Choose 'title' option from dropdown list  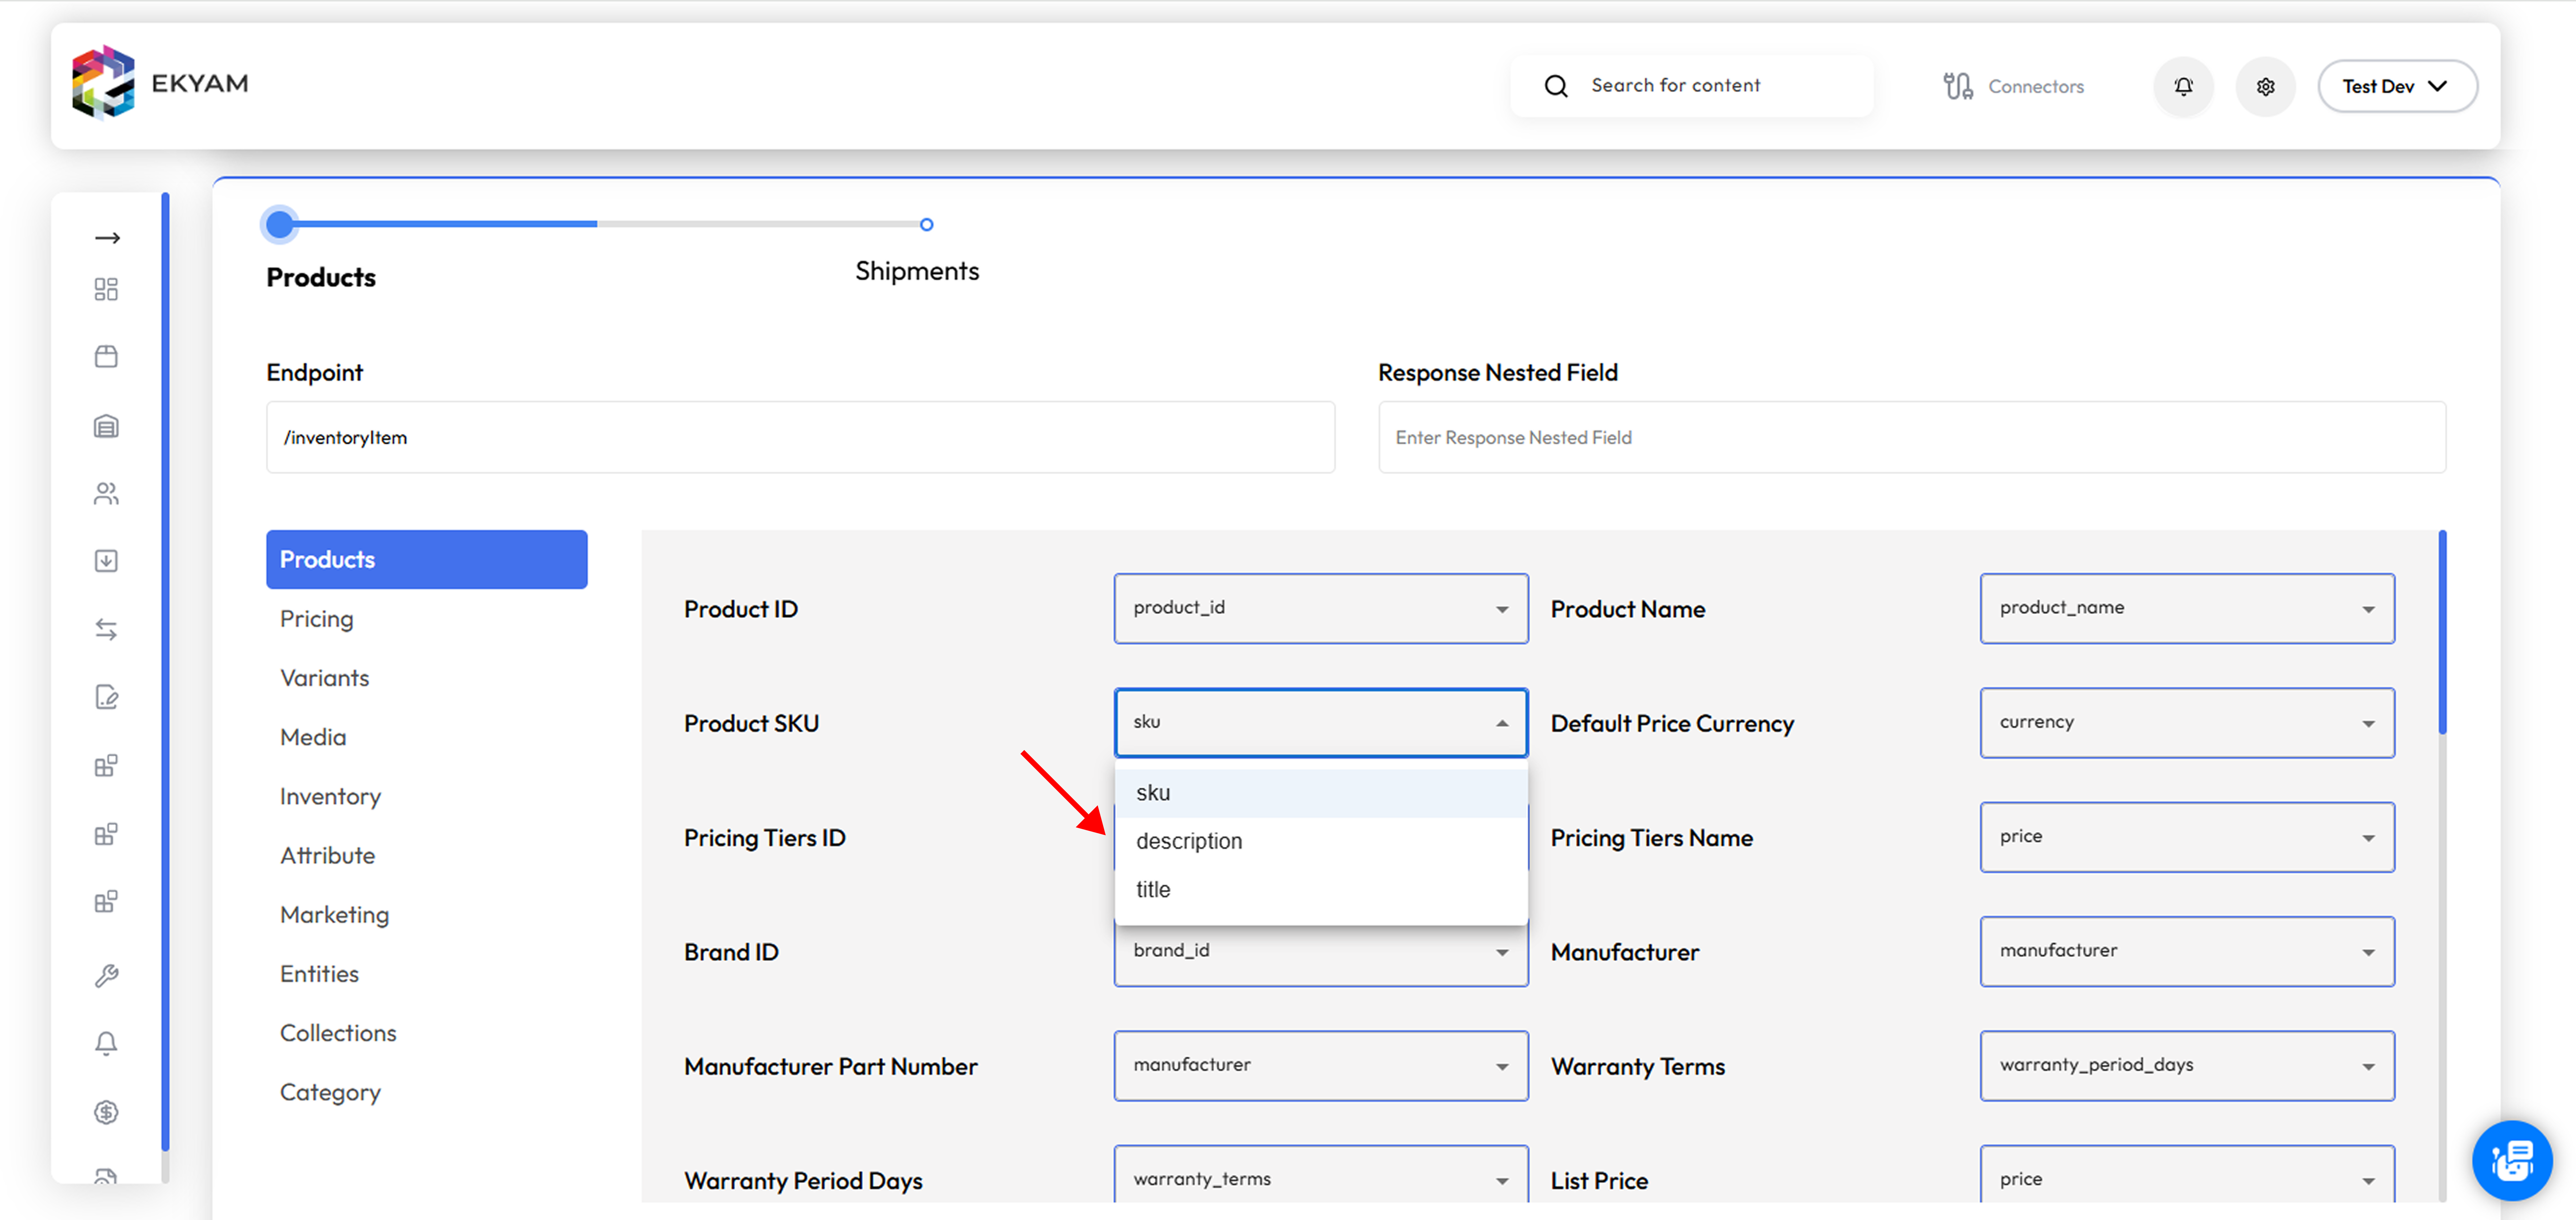click(1153, 889)
